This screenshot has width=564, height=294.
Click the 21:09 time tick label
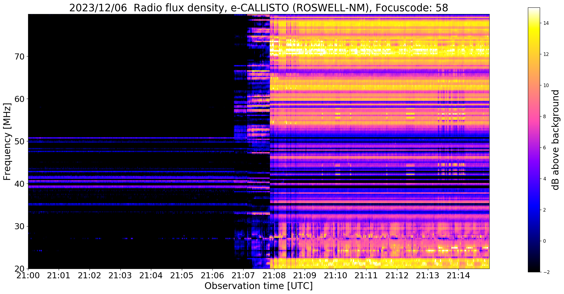point(305,275)
